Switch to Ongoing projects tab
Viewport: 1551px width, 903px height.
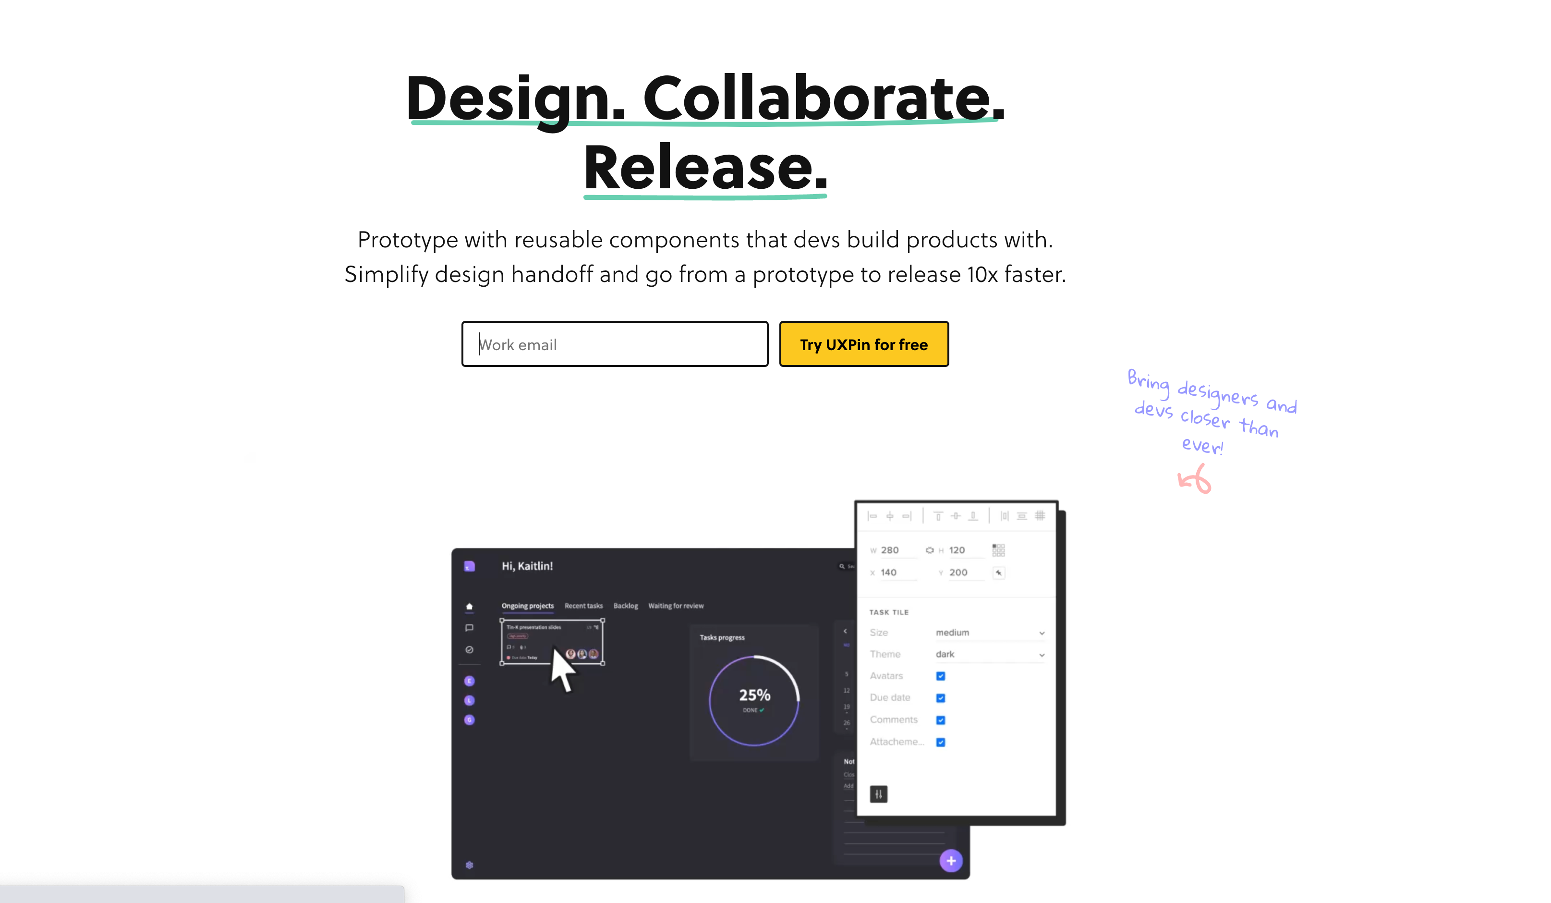tap(527, 606)
